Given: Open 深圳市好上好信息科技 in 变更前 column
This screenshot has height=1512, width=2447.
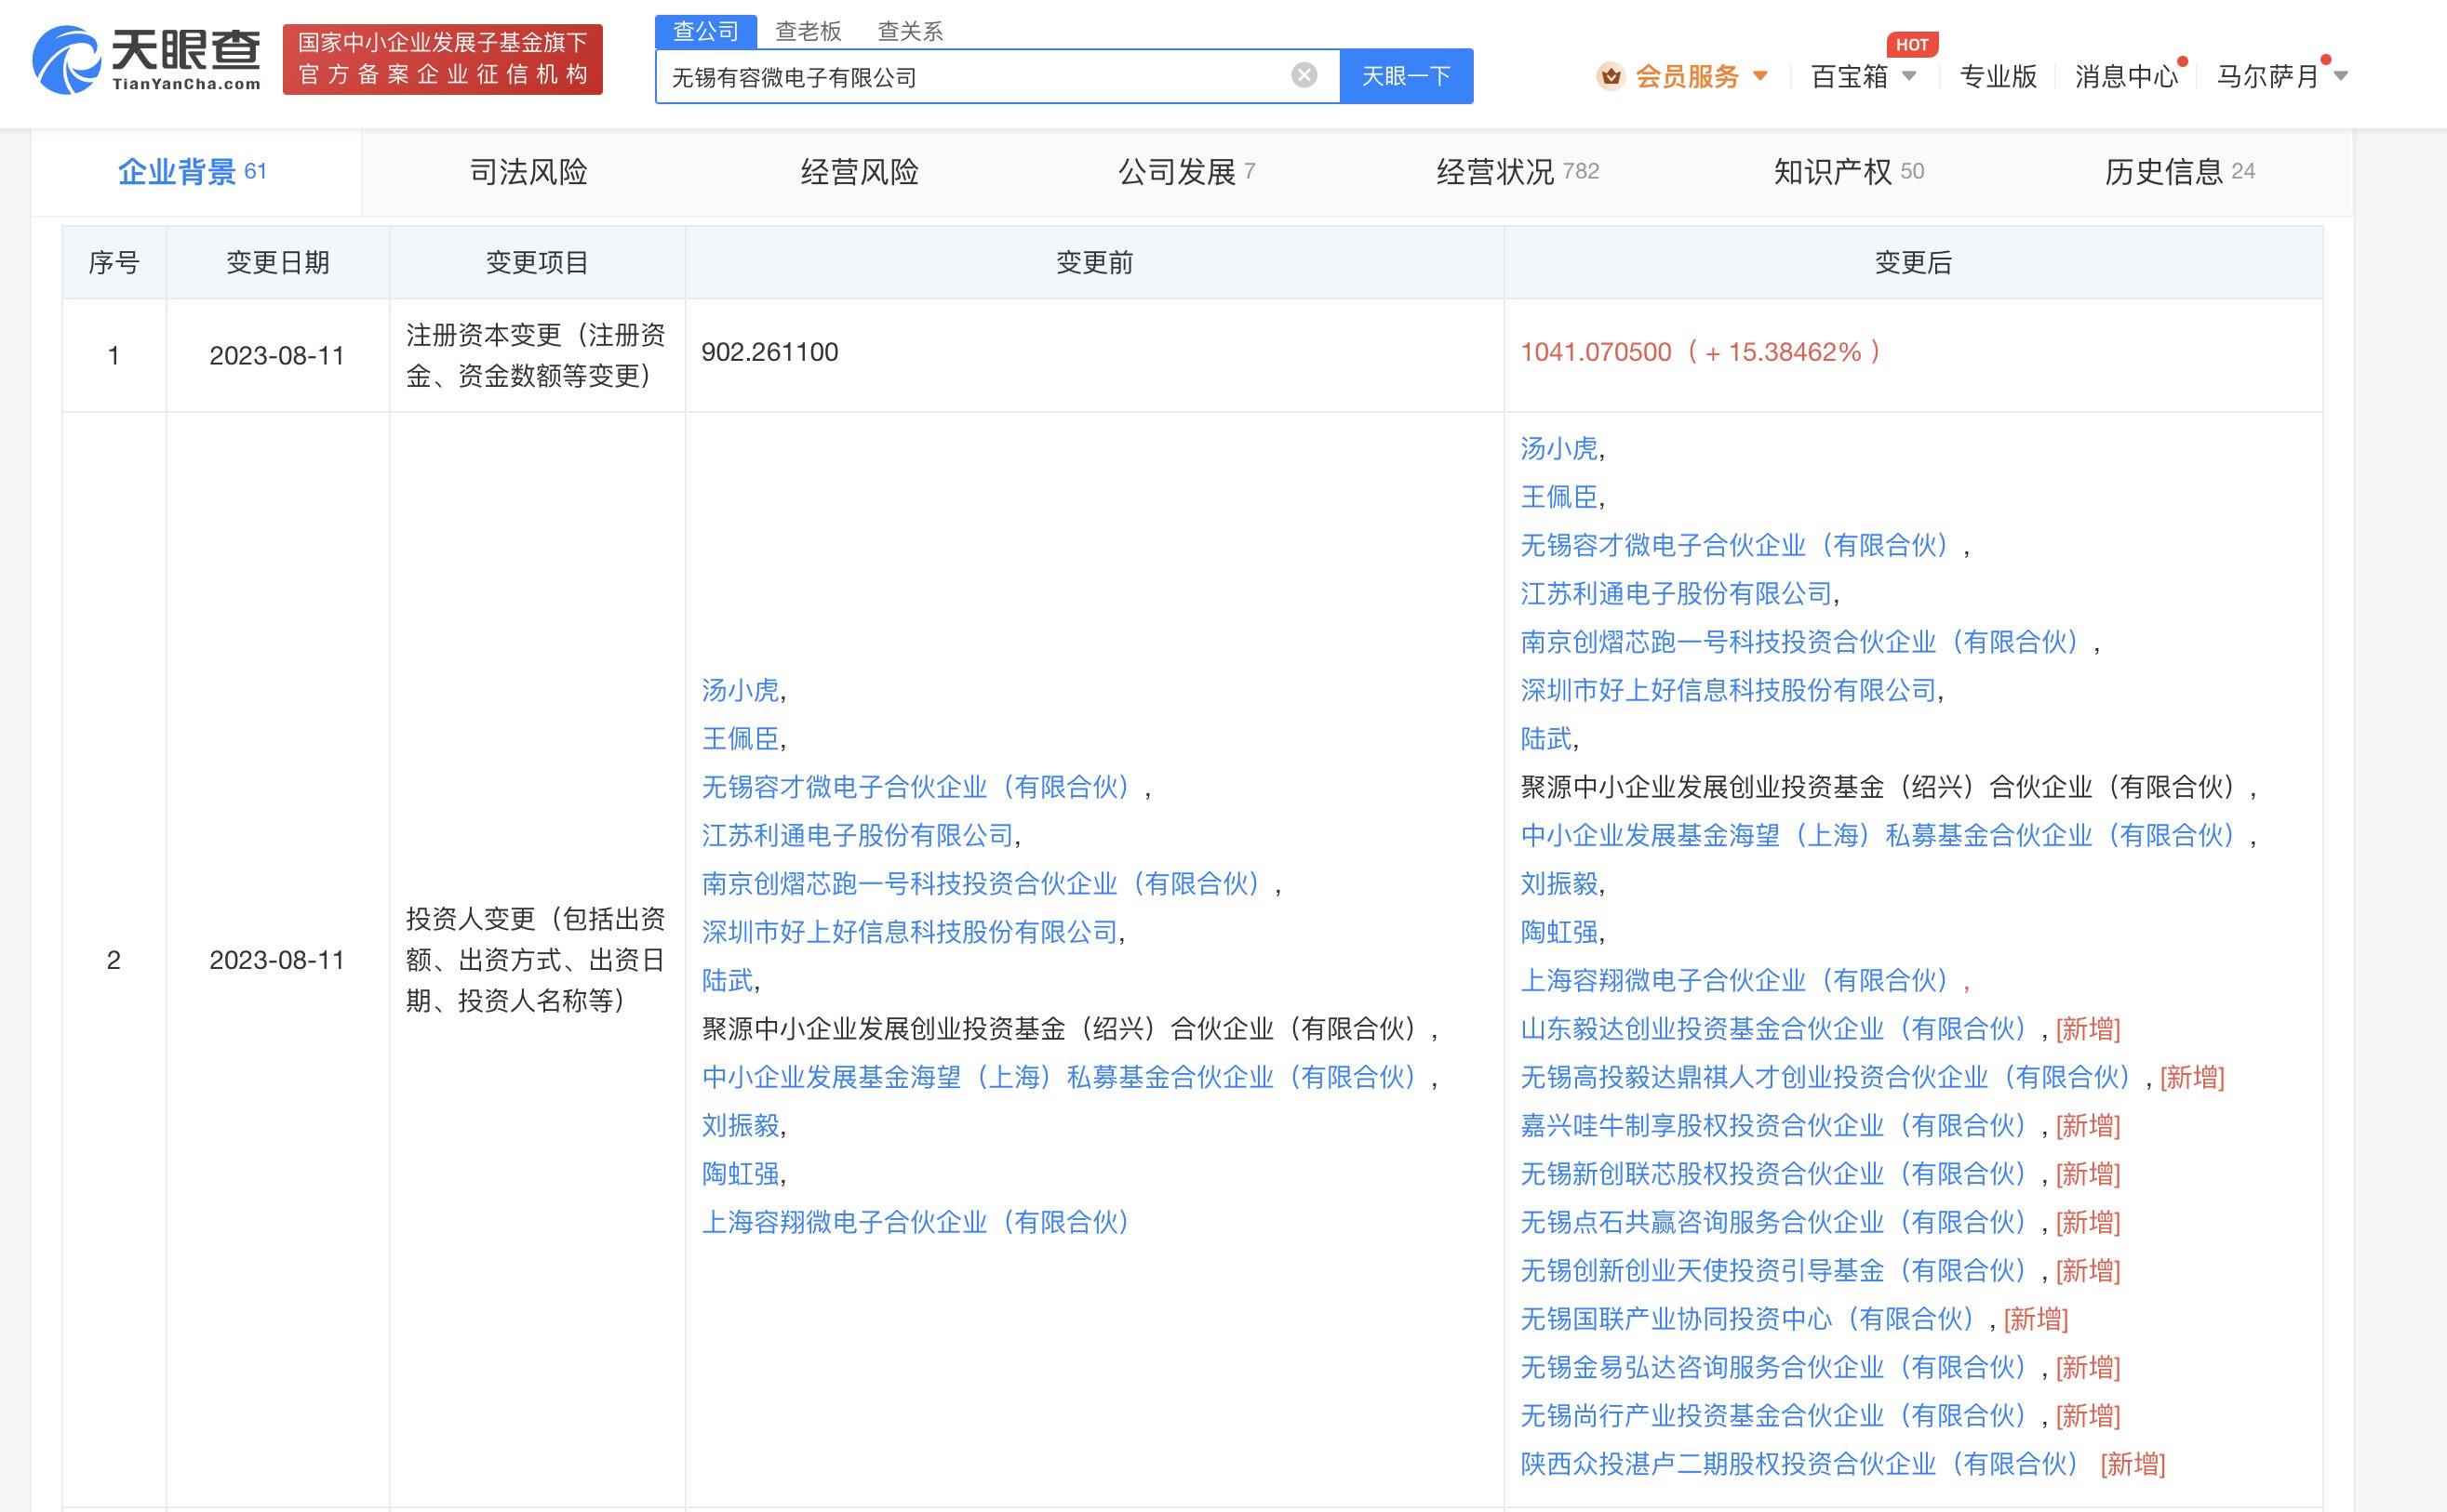Looking at the screenshot, I should click(x=909, y=932).
